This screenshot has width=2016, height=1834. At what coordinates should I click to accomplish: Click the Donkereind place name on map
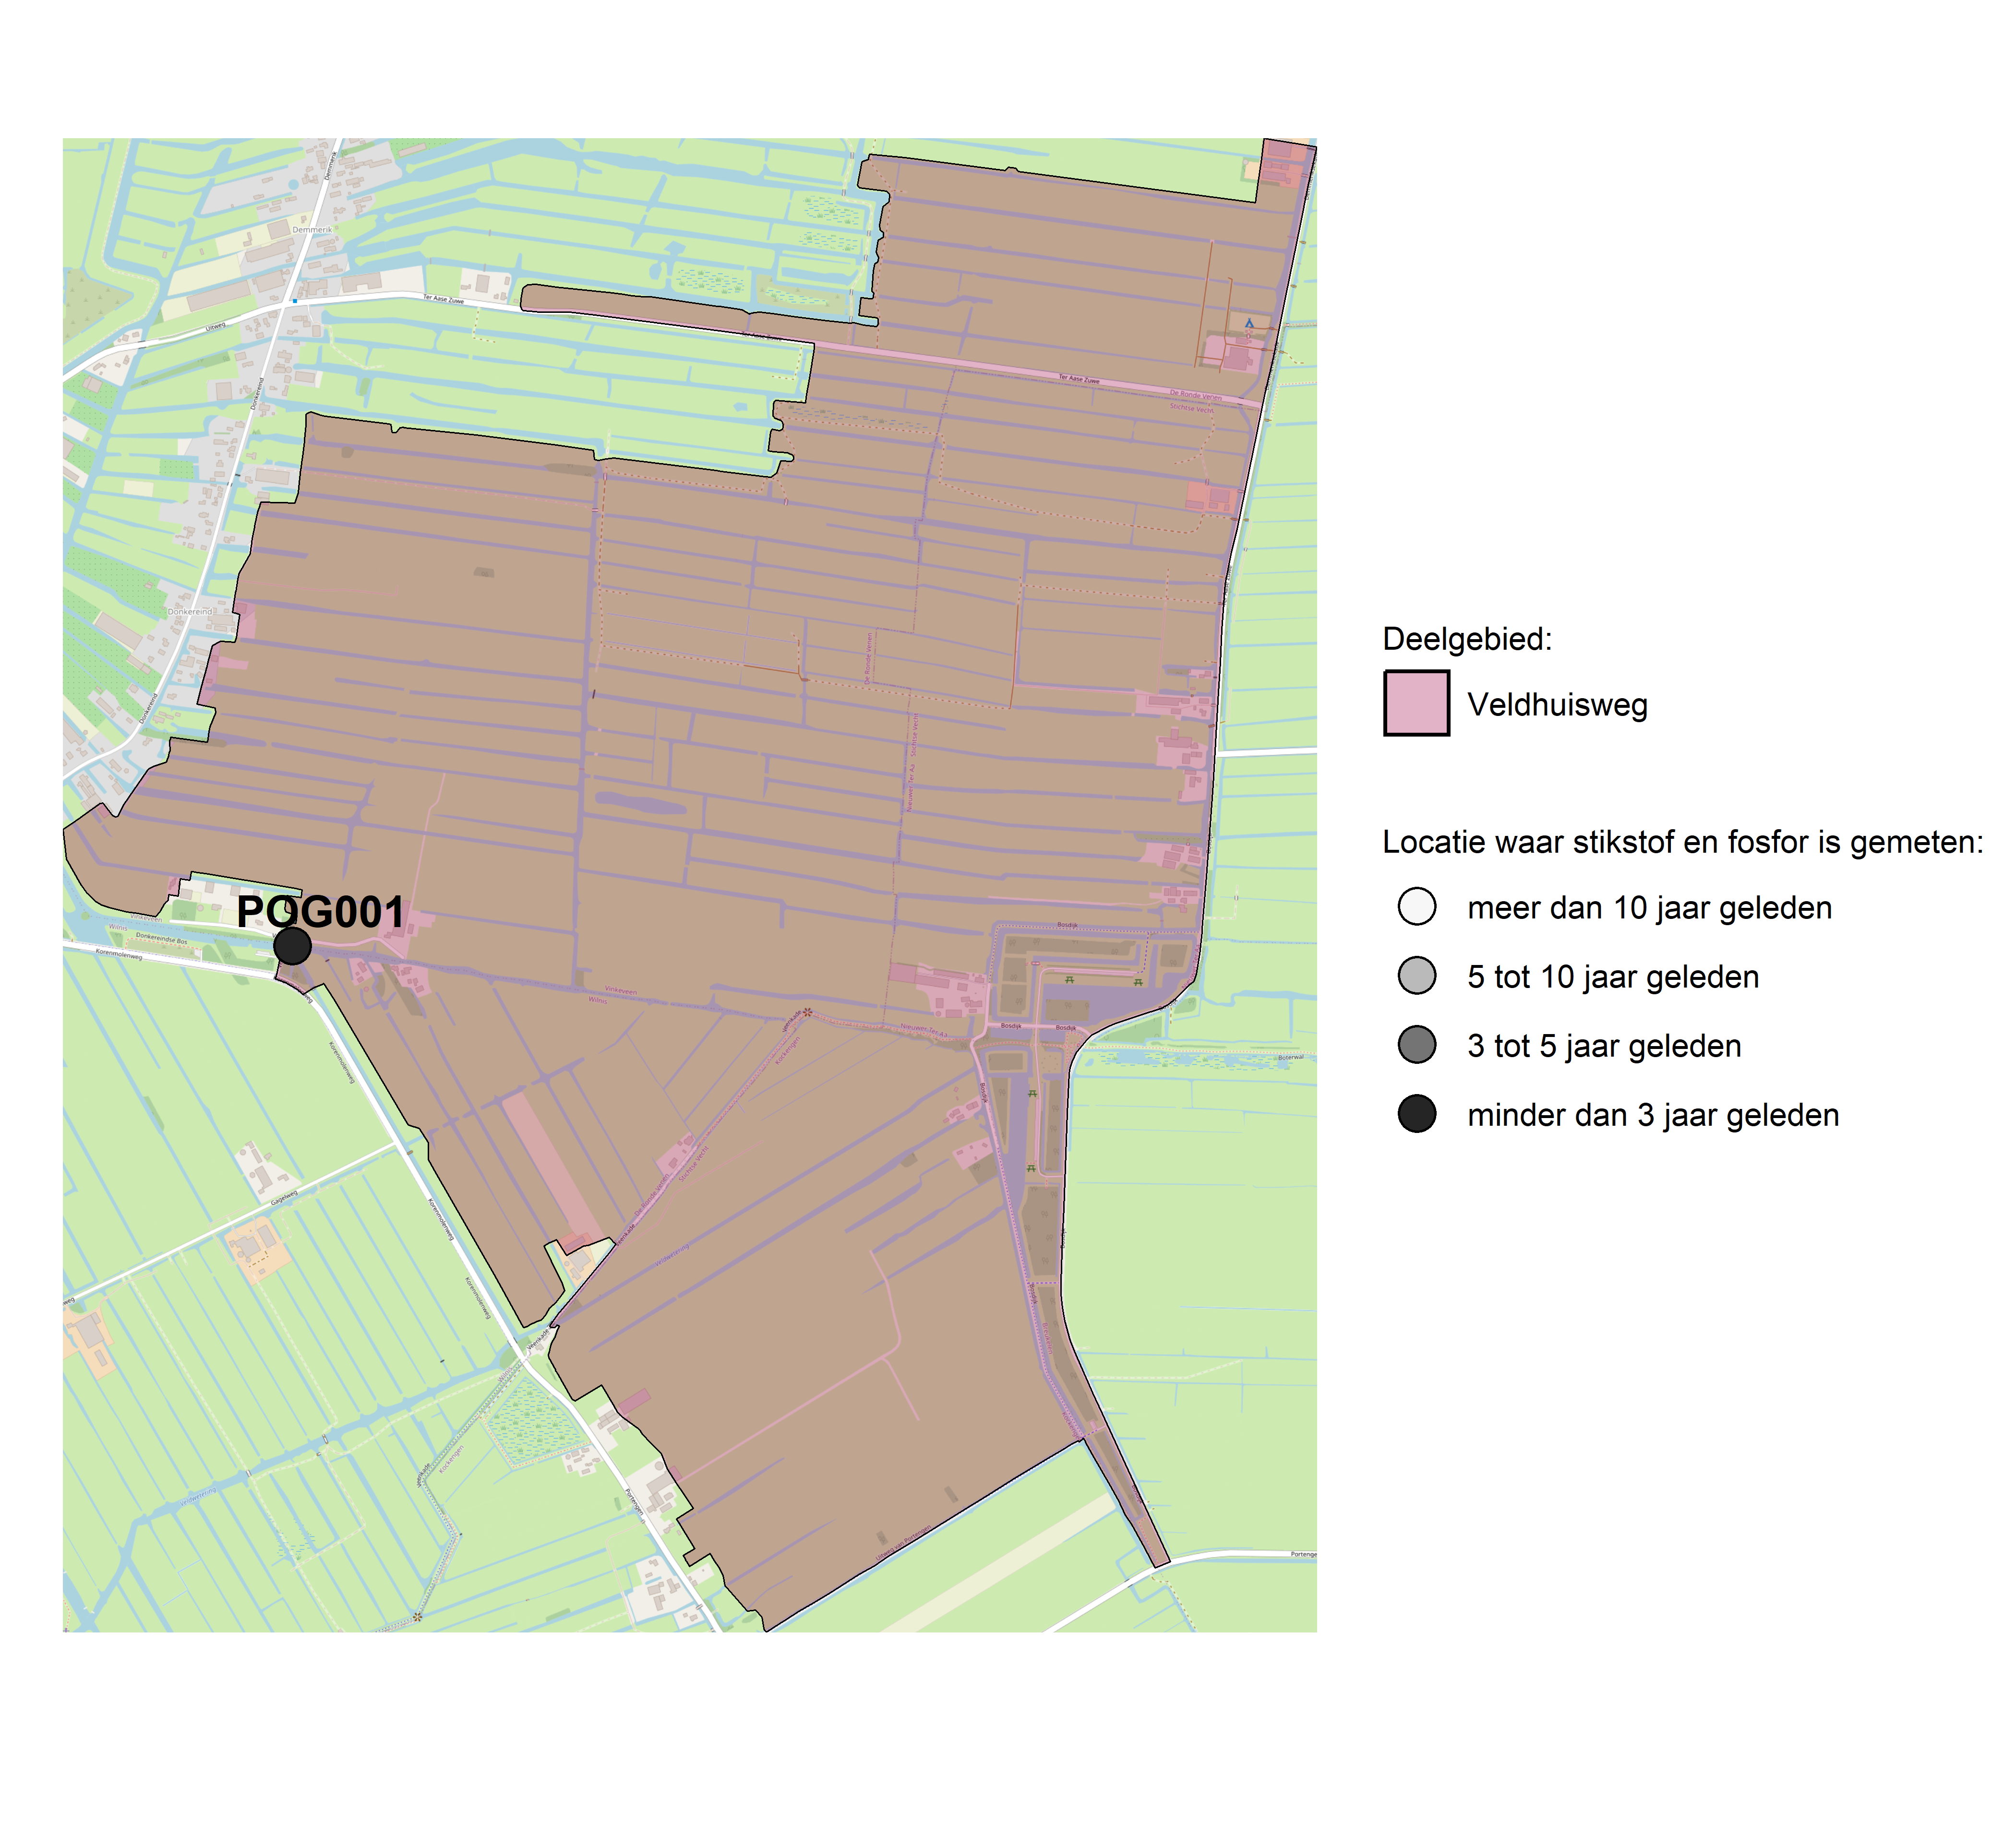tap(190, 612)
